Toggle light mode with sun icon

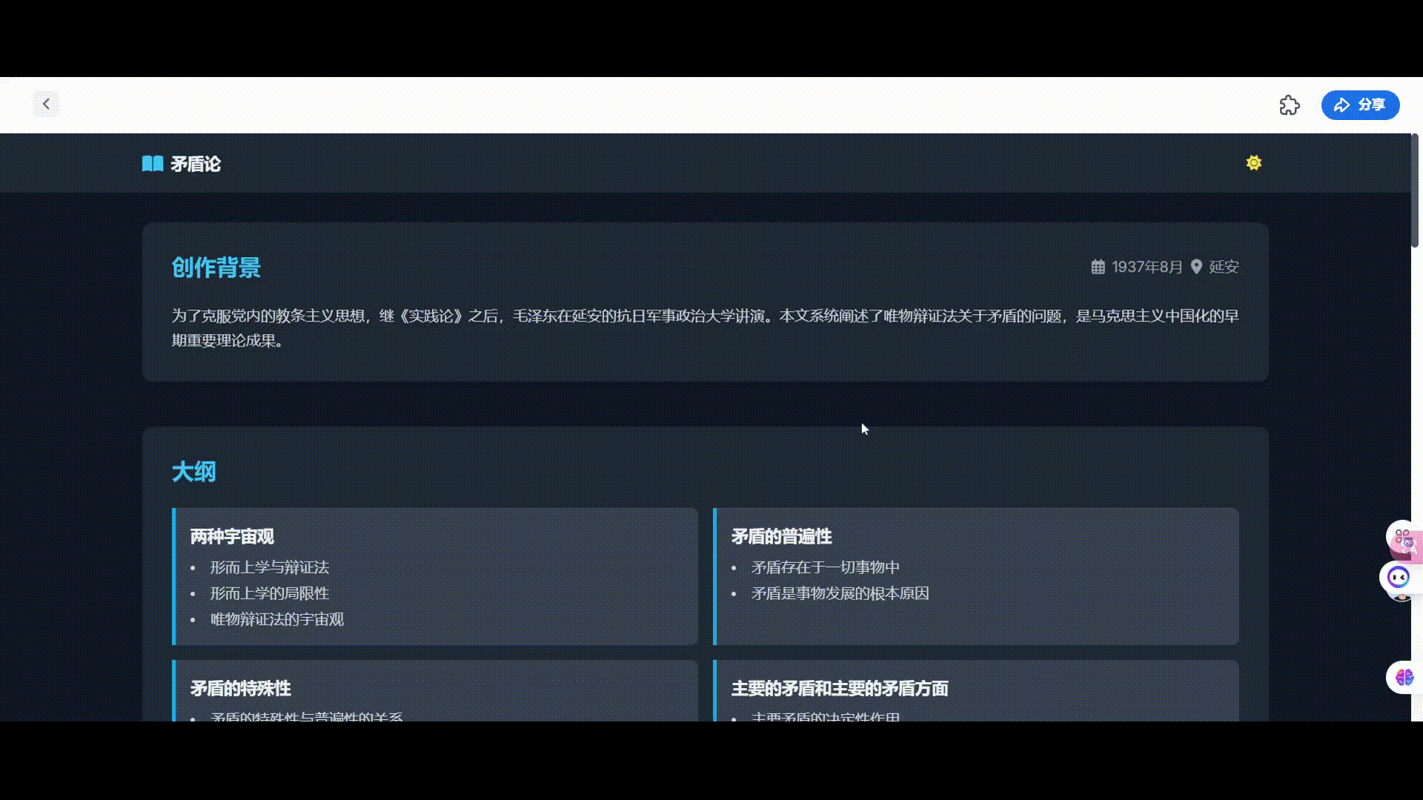click(1253, 163)
